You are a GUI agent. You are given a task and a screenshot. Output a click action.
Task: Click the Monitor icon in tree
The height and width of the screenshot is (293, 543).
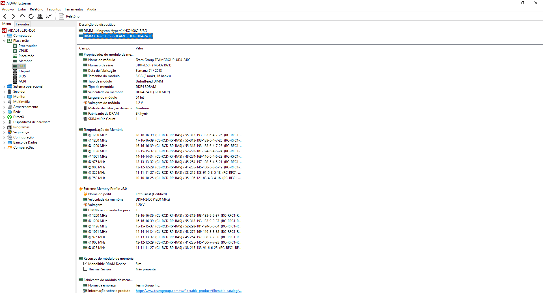click(x=10, y=97)
